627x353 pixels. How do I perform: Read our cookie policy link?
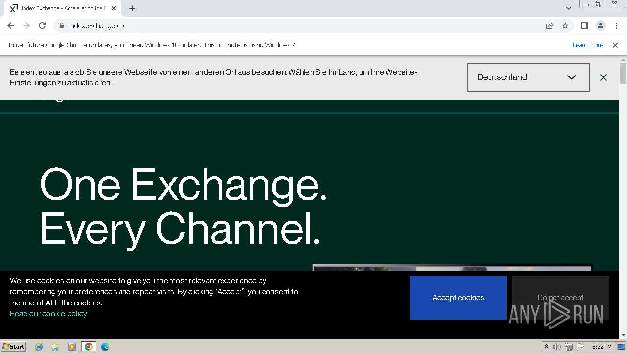(x=48, y=314)
